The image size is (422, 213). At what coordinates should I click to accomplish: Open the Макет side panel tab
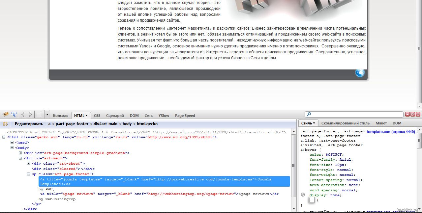pyautogui.click(x=381, y=123)
